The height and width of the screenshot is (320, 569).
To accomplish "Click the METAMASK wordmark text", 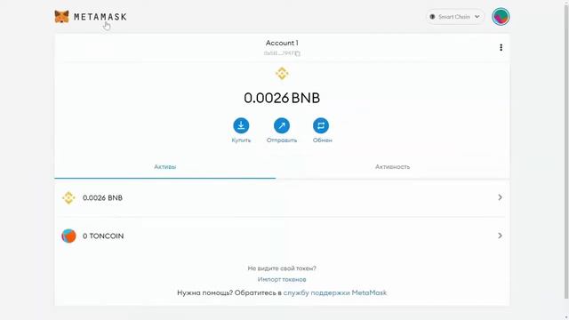I will 100,17.
